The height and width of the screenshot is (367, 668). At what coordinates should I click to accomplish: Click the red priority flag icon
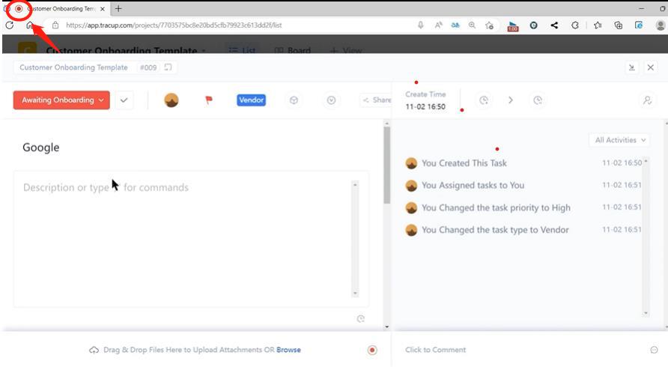209,100
